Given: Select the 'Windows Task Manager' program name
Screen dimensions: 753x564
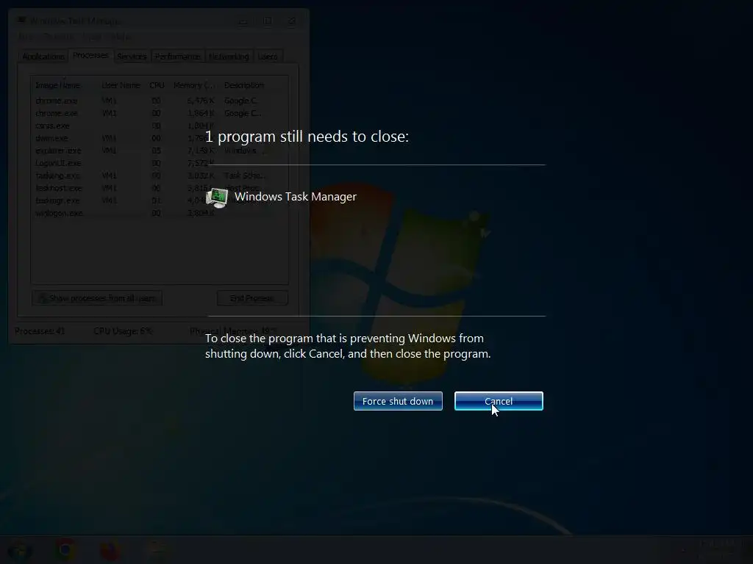Looking at the screenshot, I should point(296,197).
